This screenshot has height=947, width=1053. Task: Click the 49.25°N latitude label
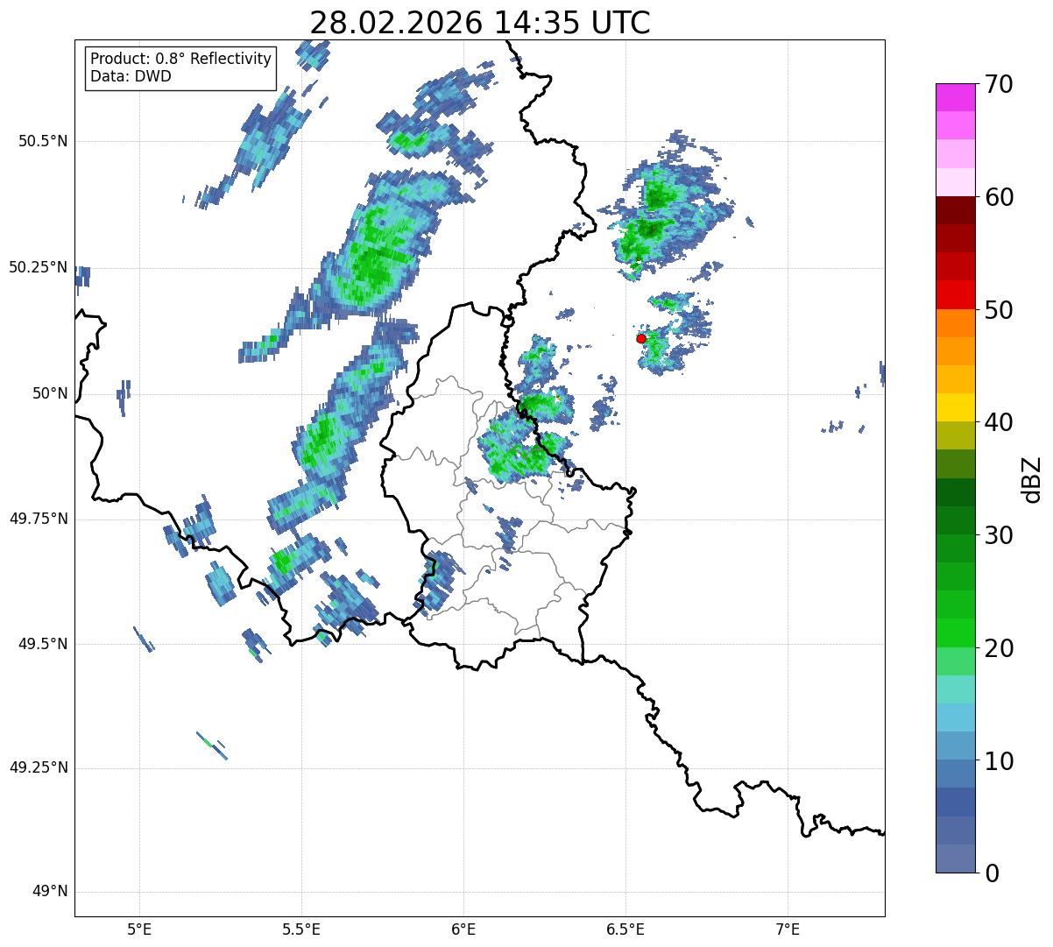39,768
